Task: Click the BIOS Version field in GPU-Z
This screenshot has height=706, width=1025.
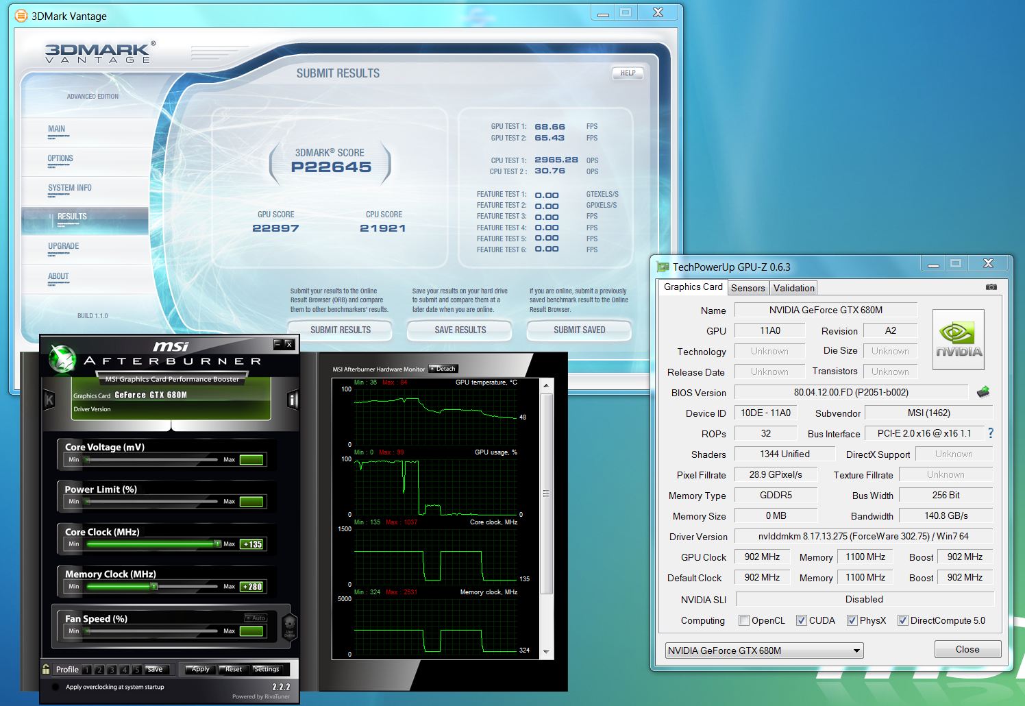Action: [x=851, y=392]
